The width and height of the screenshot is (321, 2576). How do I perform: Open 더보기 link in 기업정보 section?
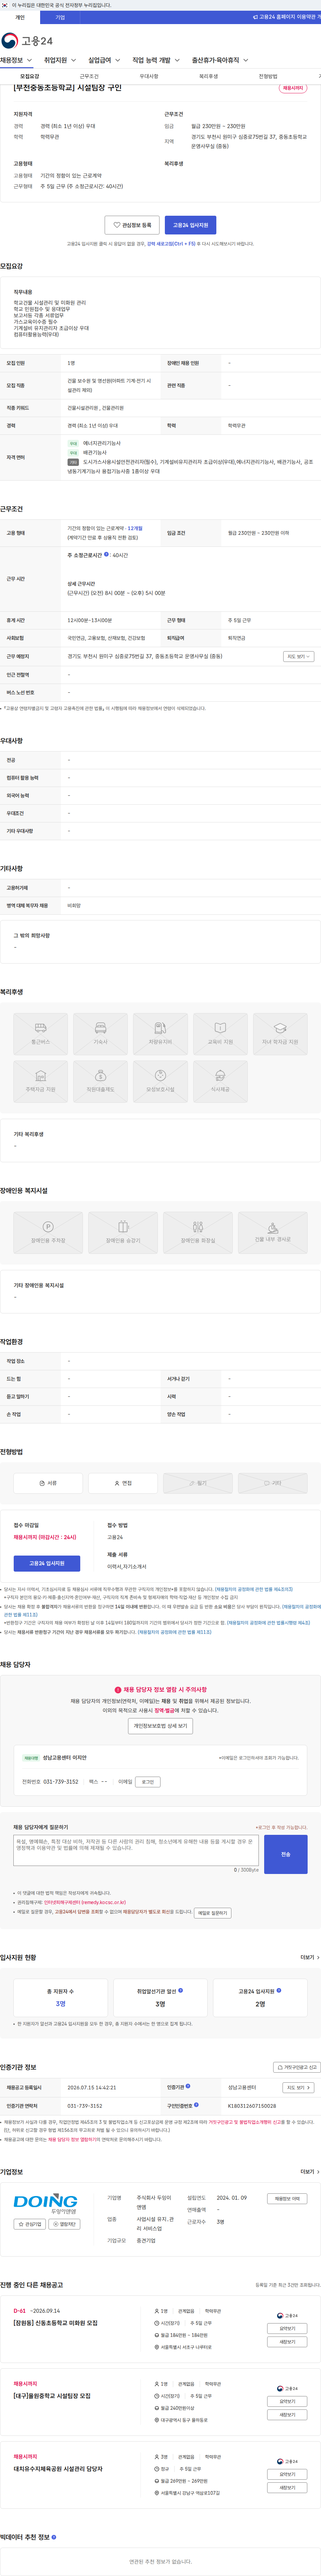click(x=310, y=2172)
